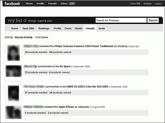Go to Facebook Home in top bar

point(29,4)
